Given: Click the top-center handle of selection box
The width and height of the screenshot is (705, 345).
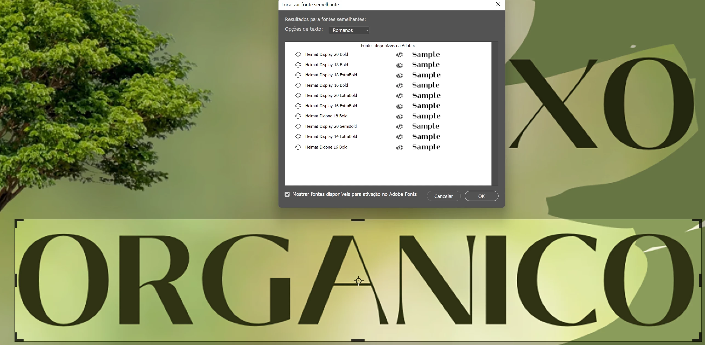Looking at the screenshot, I should pos(358,220).
